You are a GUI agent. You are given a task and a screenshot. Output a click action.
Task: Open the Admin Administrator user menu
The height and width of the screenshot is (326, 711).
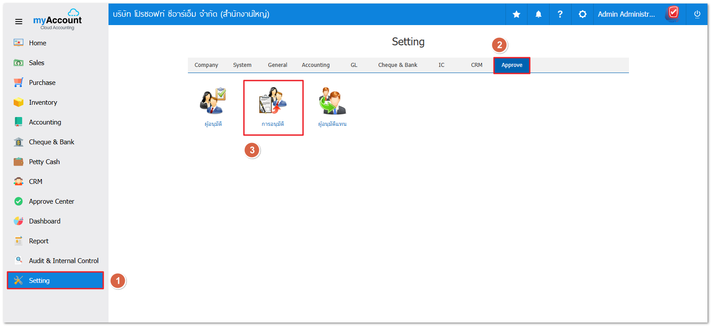tap(626, 15)
